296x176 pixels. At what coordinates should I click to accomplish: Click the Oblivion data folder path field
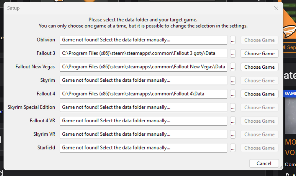click(143, 40)
